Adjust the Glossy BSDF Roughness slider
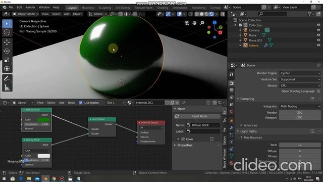Screen dimensions: 323x182 pyautogui.click(x=37, y=160)
